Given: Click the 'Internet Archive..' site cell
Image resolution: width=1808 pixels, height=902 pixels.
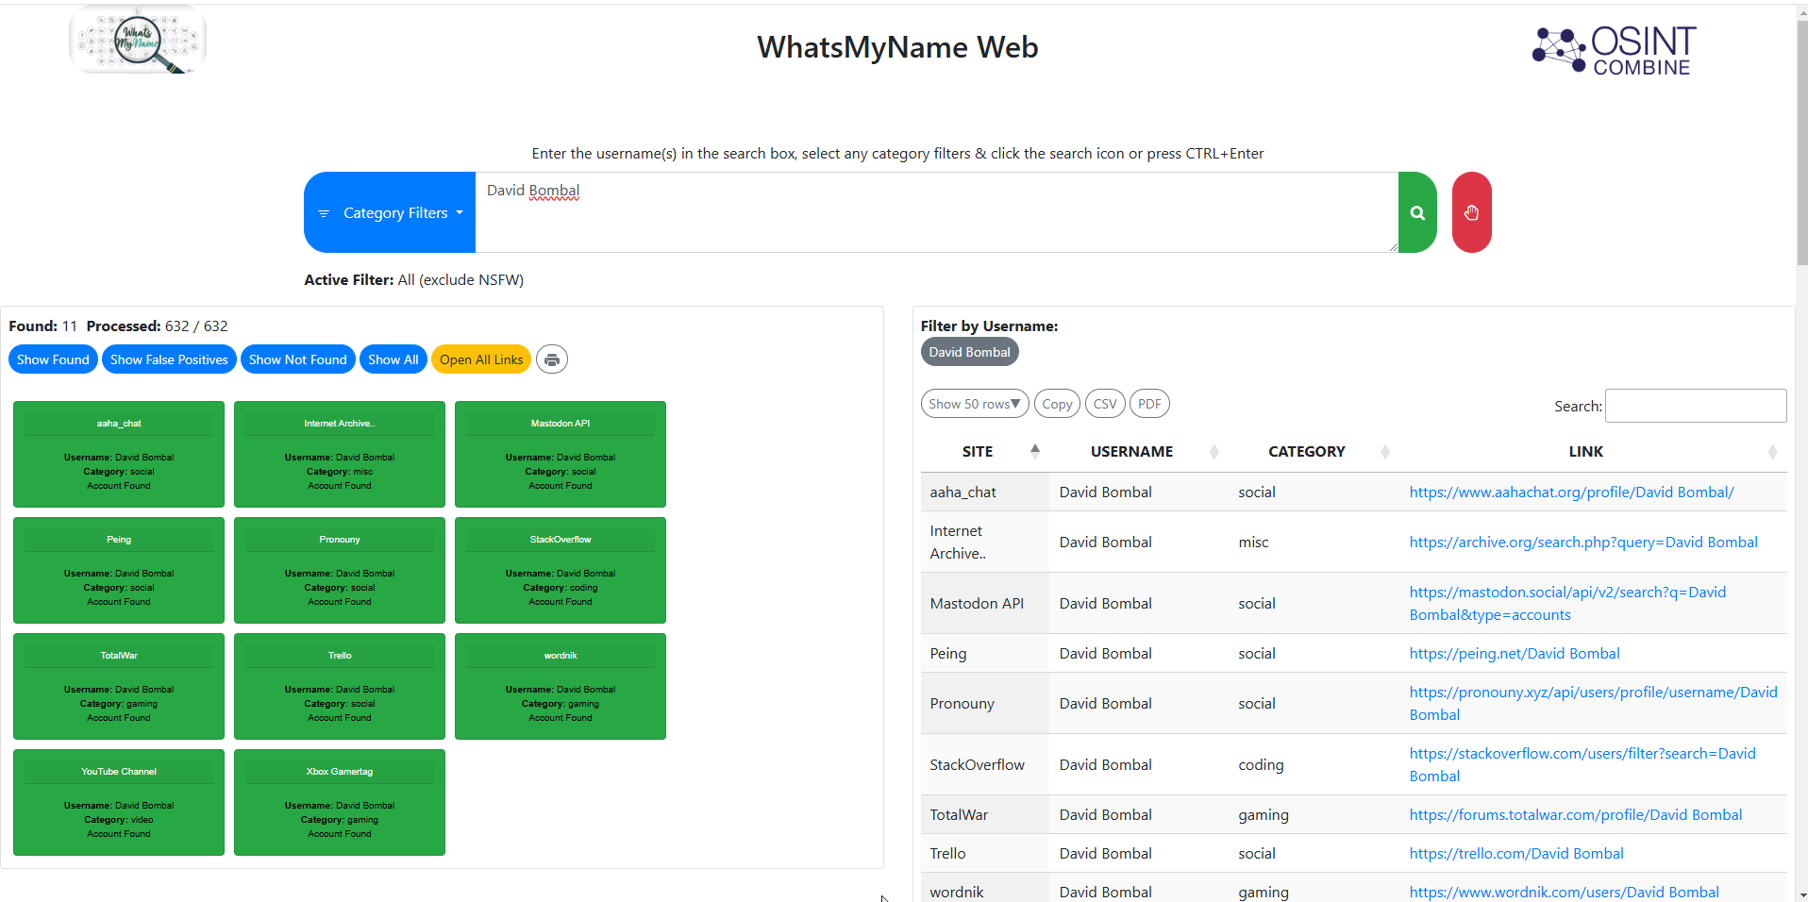Looking at the screenshot, I should point(985,542).
